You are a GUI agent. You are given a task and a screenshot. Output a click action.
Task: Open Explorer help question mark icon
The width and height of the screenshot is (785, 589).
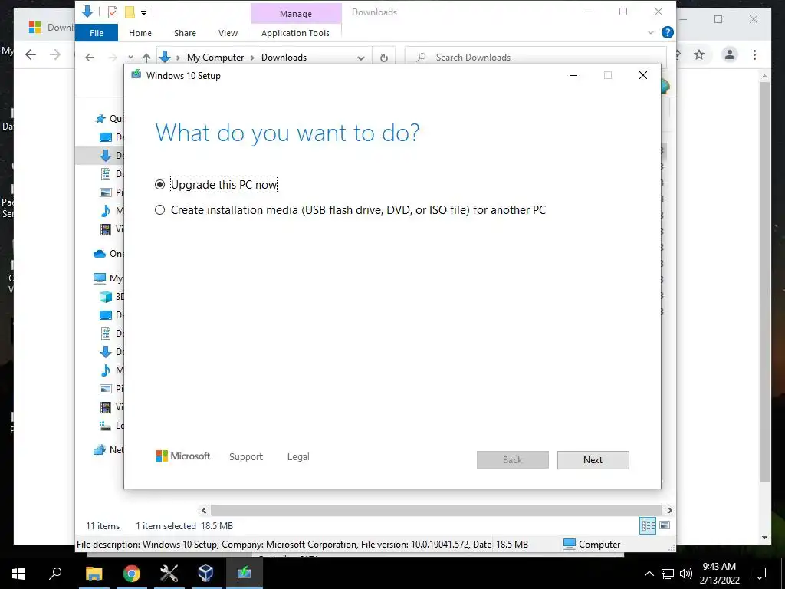point(668,32)
